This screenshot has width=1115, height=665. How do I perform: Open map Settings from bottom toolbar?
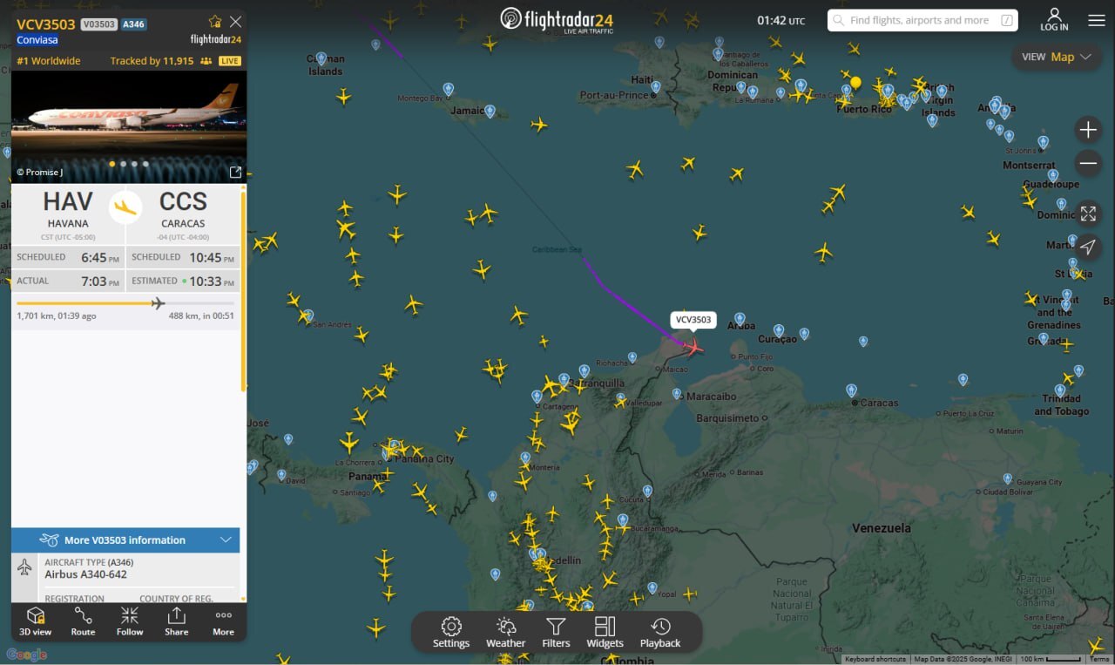451,632
